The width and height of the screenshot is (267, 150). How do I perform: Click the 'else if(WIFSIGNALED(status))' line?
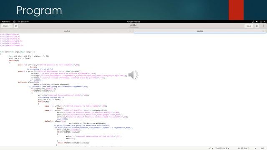(73, 143)
